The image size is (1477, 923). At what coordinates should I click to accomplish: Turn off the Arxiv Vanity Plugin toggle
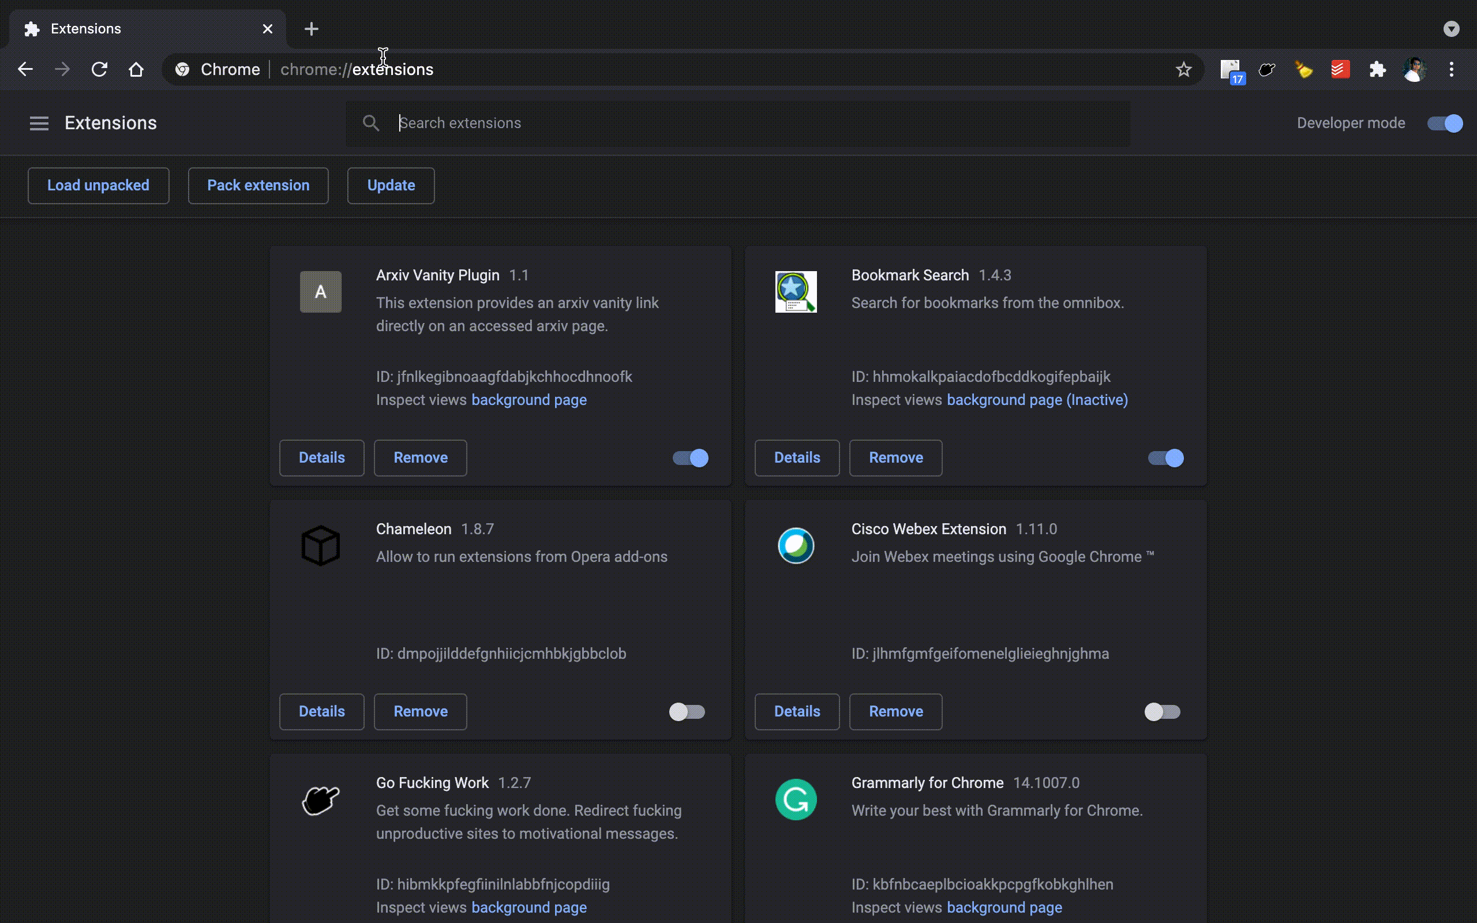tap(690, 458)
